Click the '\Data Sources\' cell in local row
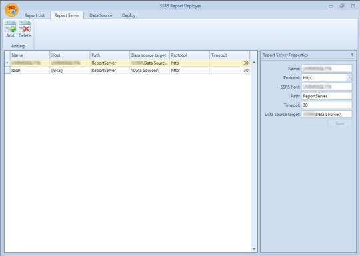The image size is (360, 256). 149,70
